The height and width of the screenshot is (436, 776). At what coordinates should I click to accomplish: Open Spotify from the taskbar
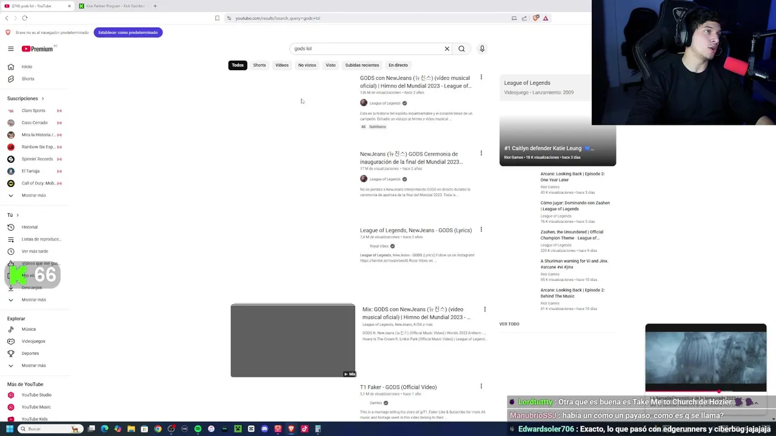pyautogui.click(x=198, y=429)
